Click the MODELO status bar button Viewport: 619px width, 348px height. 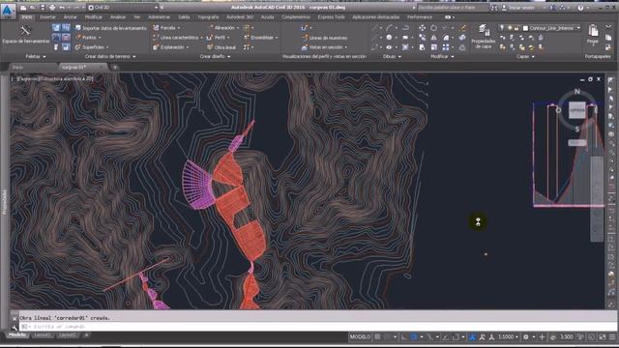(x=360, y=337)
